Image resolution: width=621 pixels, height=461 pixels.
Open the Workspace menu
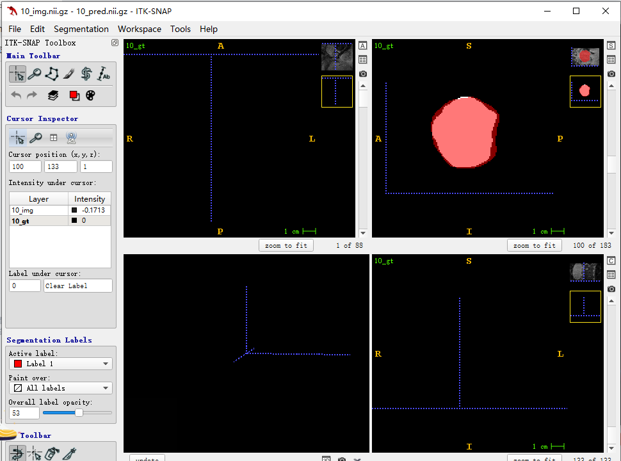140,29
